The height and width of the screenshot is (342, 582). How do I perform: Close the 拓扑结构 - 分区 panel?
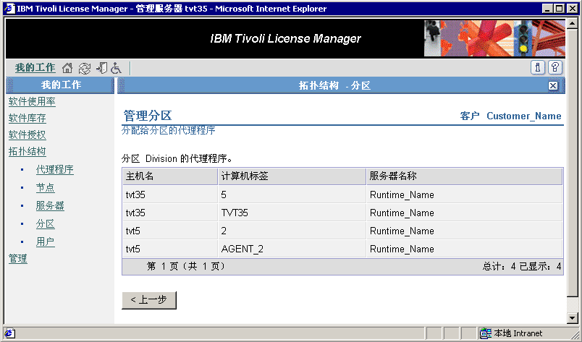(552, 86)
